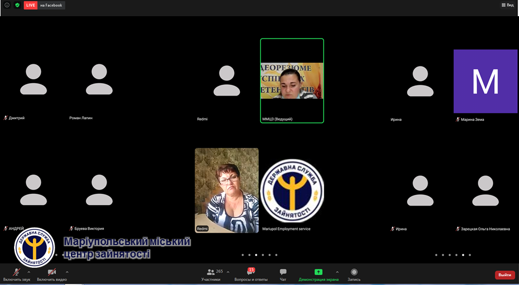
Task: Expand video options arrow beside camera
Action: pyautogui.click(x=67, y=272)
